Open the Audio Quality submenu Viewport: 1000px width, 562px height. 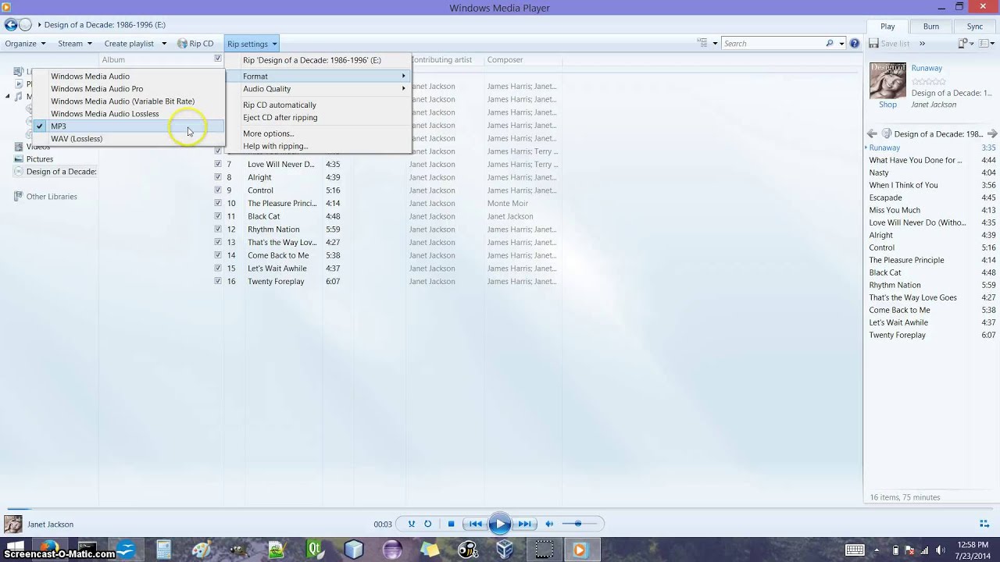[x=318, y=89]
